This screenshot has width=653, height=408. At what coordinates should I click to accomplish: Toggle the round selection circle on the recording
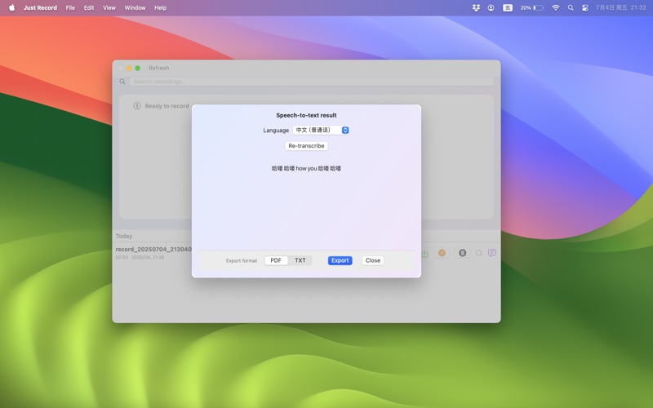point(479,253)
